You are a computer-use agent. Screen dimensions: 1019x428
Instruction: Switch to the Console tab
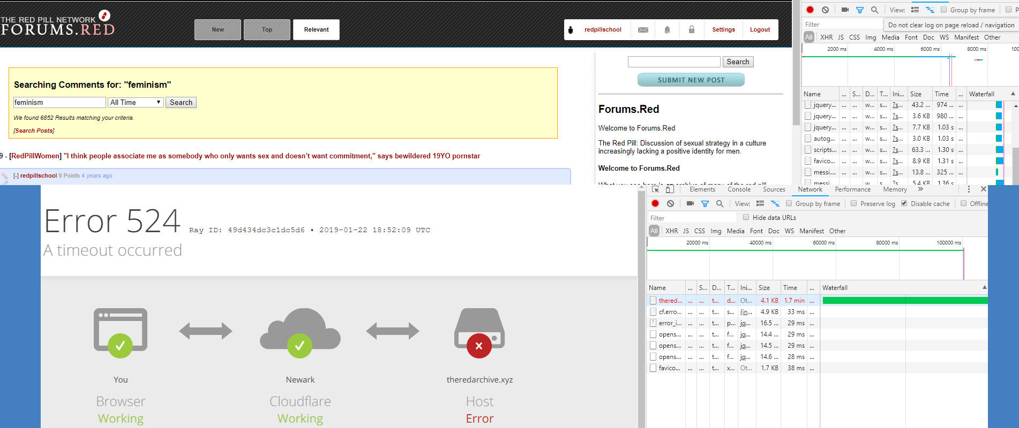[x=739, y=189]
